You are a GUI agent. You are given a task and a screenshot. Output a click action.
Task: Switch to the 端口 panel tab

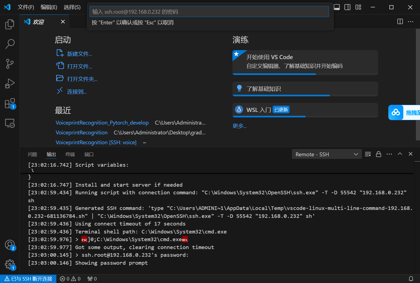[89, 154]
